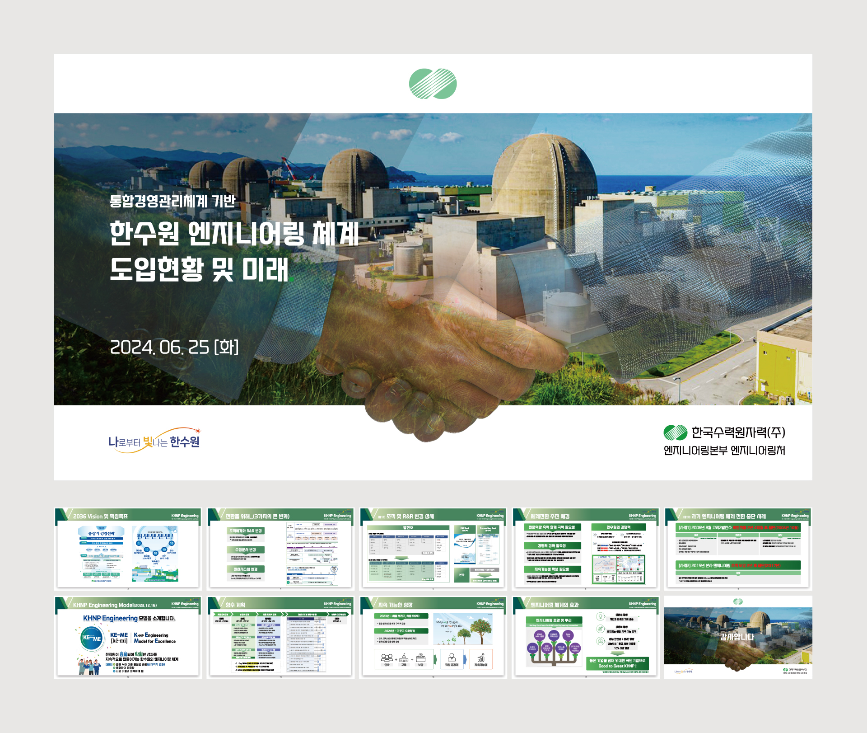Select the 조직 및 R&R 변경 상세 slide thumbnail
Viewport: 867px width, 733px height.
pos(433,549)
